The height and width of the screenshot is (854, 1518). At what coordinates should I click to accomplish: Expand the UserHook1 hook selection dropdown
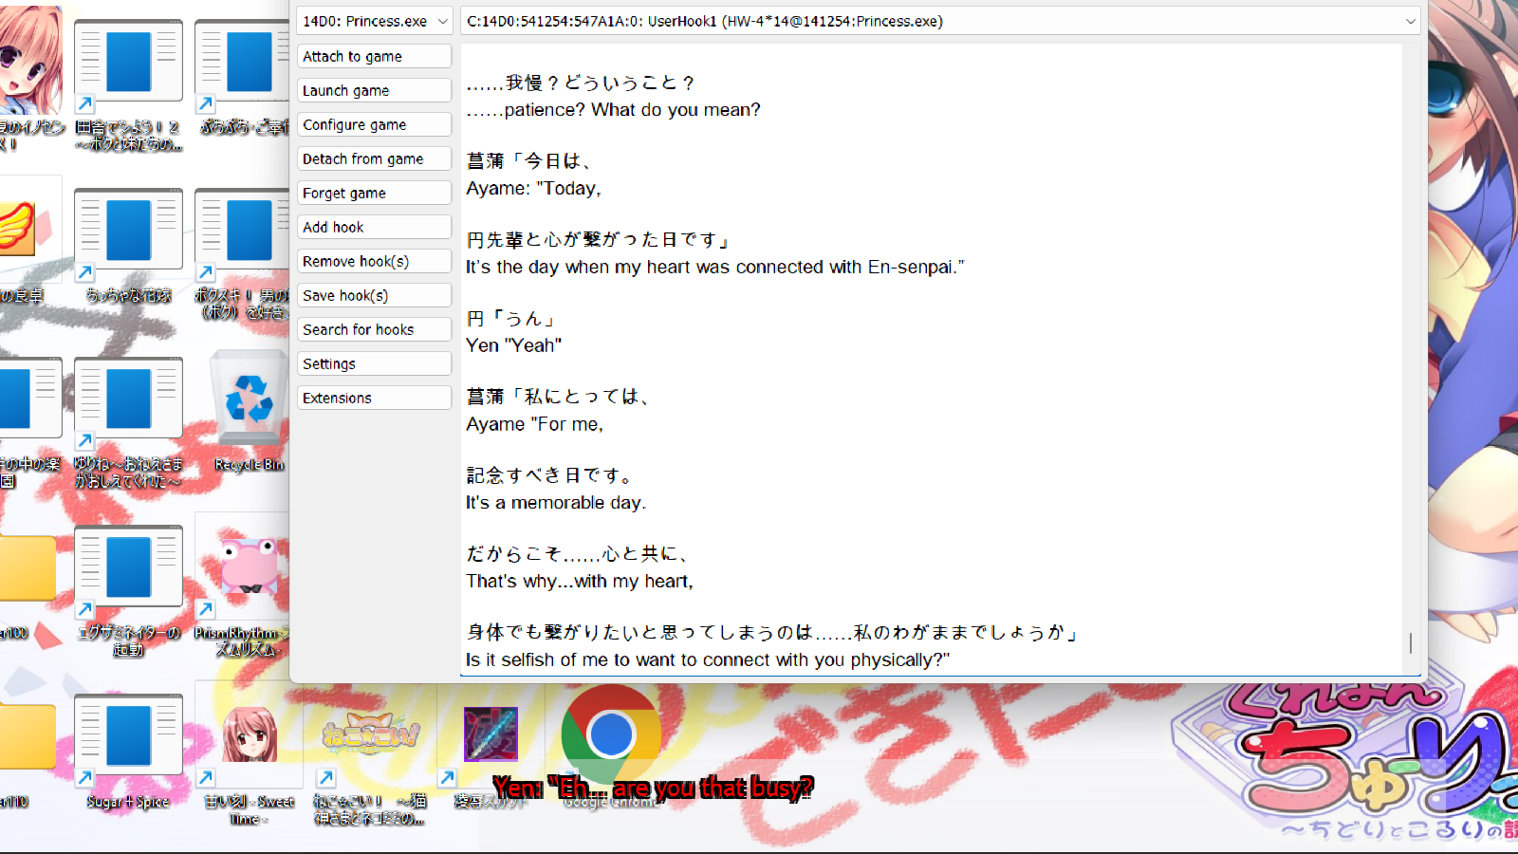coord(1411,20)
